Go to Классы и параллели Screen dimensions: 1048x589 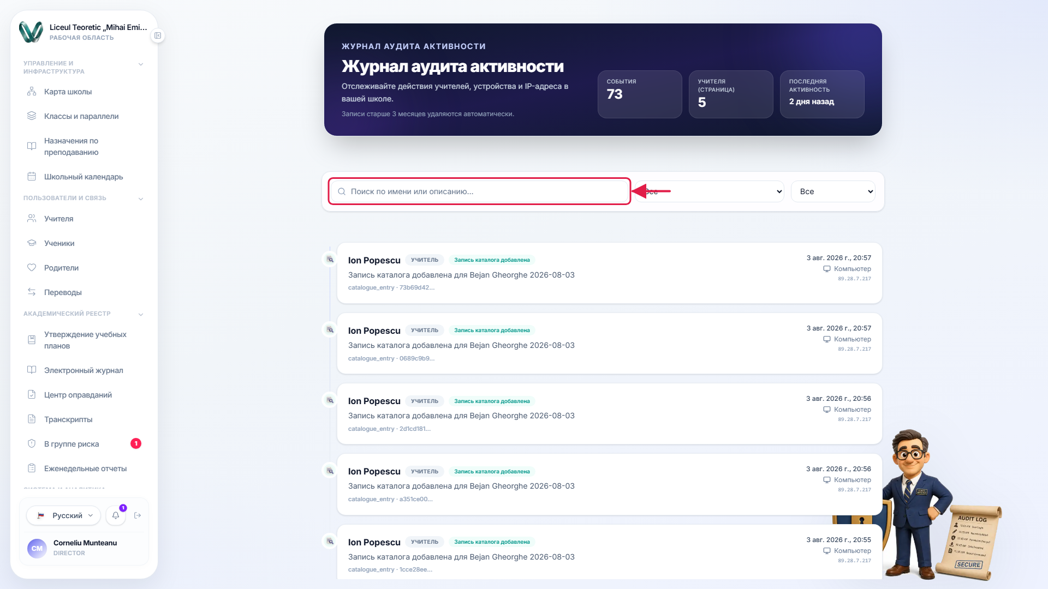pyautogui.click(x=84, y=116)
